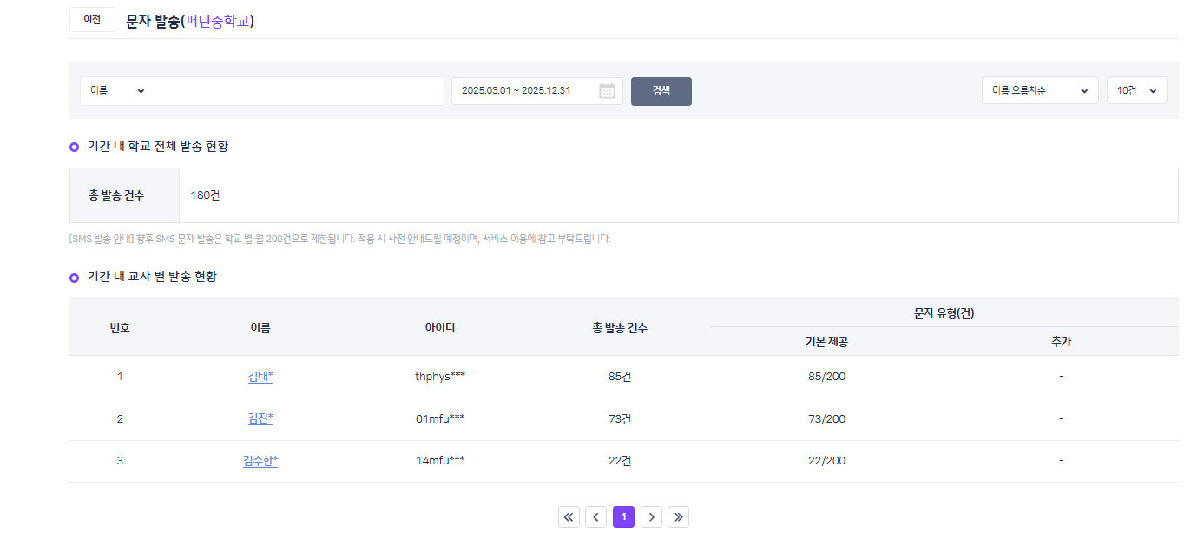Screen dimensions: 1204x559
Task: Open teacher 김수한* details link
Action: 260,461
